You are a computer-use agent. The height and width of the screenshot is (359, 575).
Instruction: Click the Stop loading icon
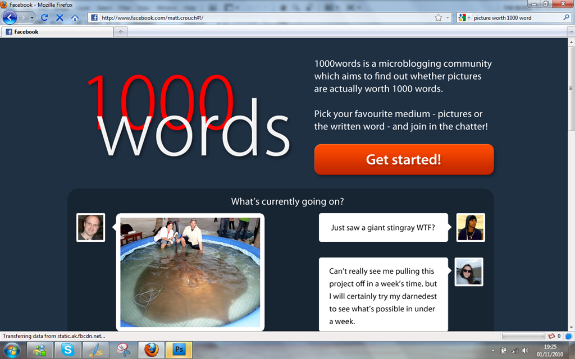tap(59, 17)
